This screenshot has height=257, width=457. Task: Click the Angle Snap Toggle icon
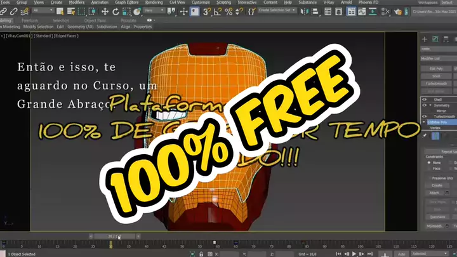(x=216, y=11)
